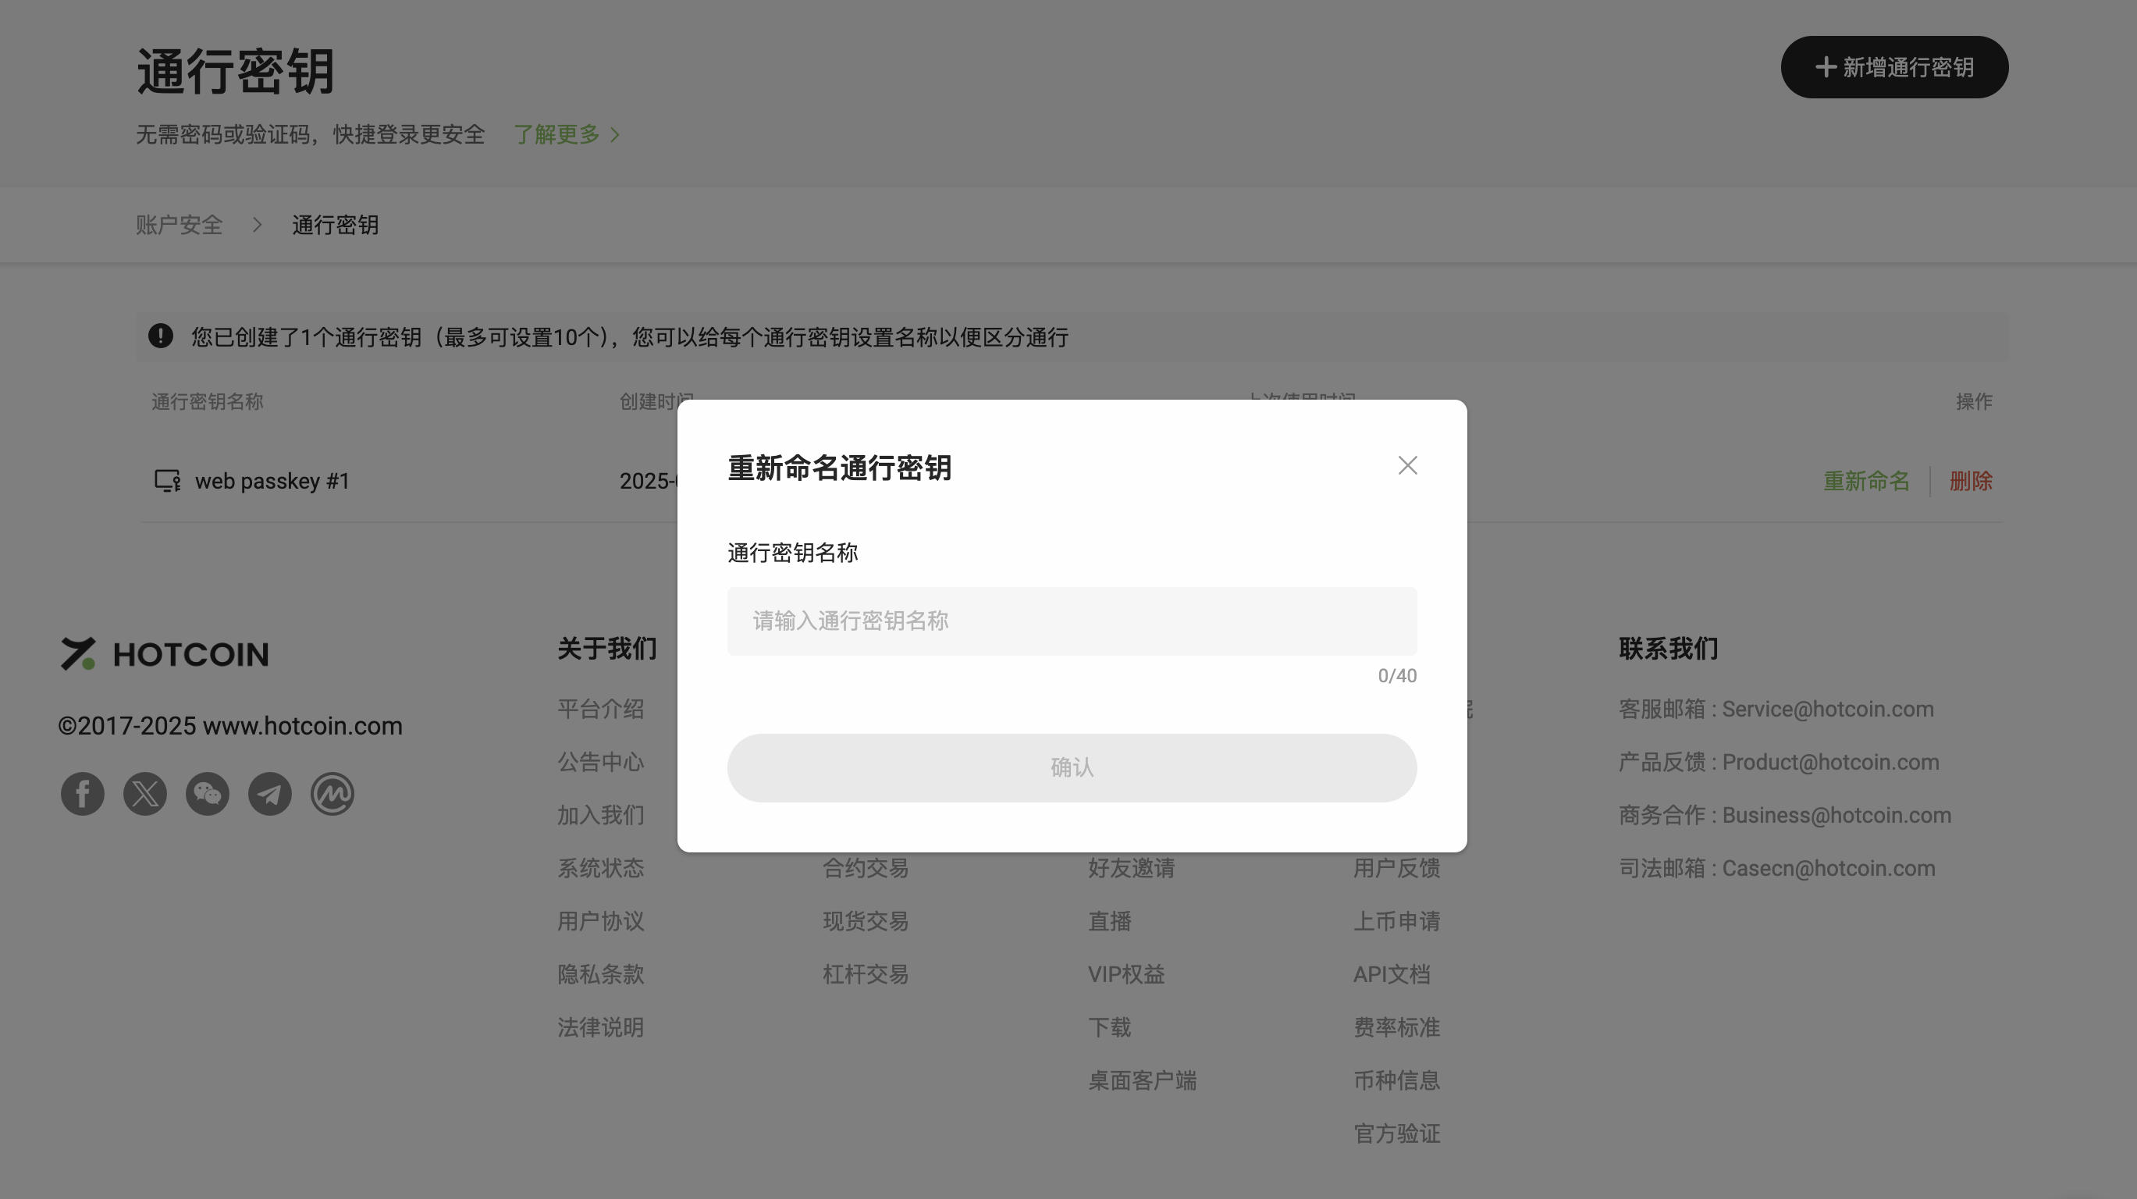This screenshot has width=2137, height=1199.
Task: Go to 账户安全 breadcrumb
Action: tap(180, 225)
